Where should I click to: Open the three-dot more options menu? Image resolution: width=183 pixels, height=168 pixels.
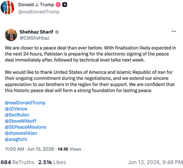tap(174, 31)
